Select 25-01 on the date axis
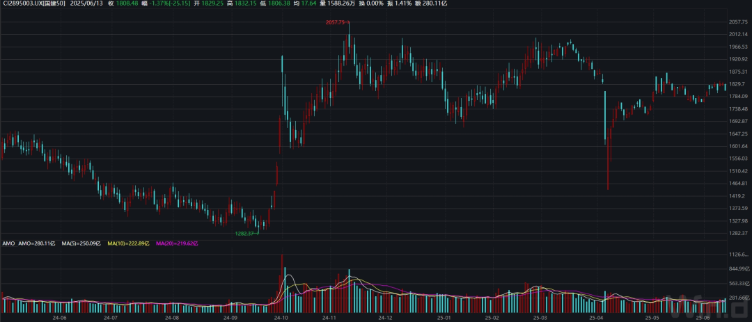 click(x=444, y=317)
